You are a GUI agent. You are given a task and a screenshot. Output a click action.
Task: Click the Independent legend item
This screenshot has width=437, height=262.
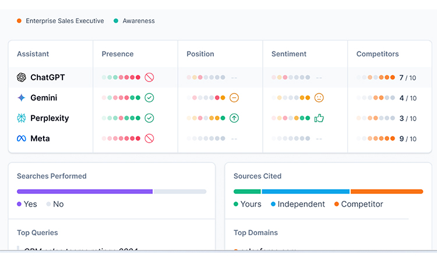pos(298,204)
